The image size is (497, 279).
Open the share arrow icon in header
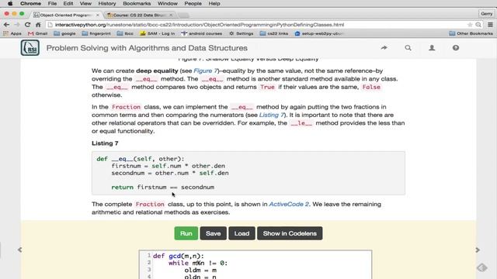[384, 48]
